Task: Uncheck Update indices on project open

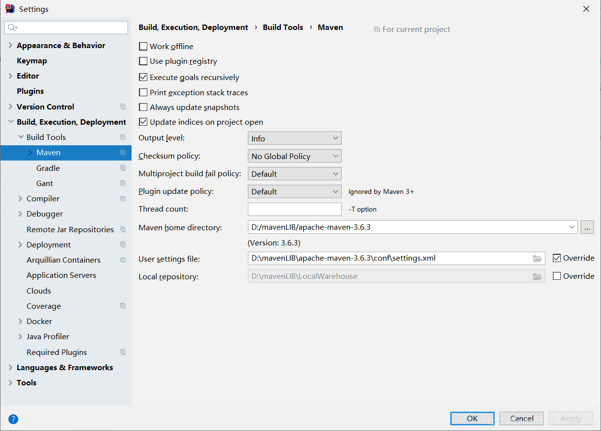Action: point(143,122)
